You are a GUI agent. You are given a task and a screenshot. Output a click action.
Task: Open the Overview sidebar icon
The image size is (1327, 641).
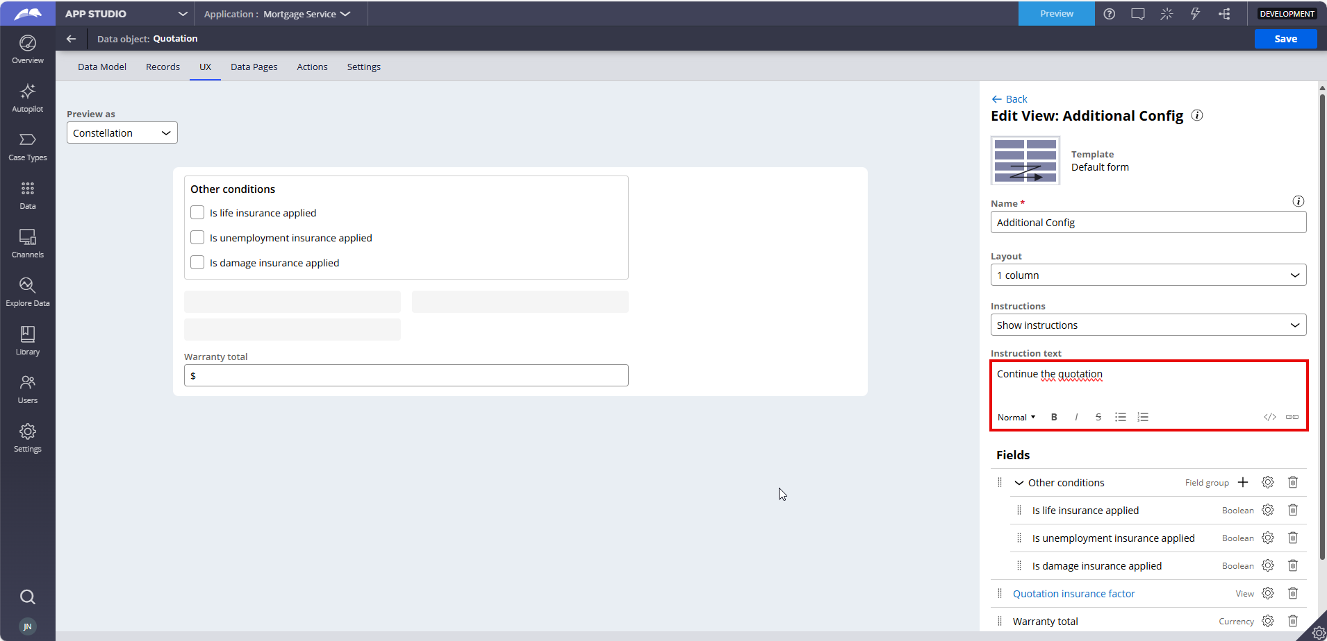(28, 50)
